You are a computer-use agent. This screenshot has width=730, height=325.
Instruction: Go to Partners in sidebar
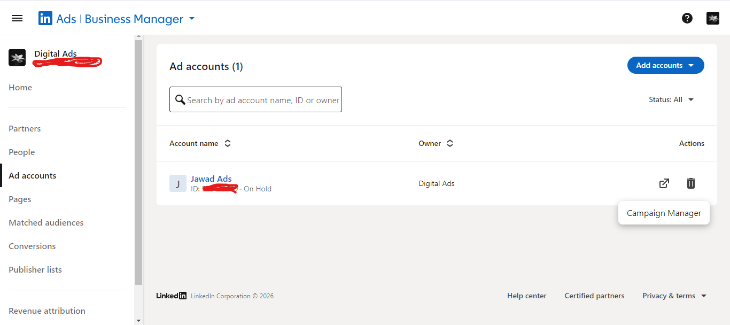click(25, 129)
